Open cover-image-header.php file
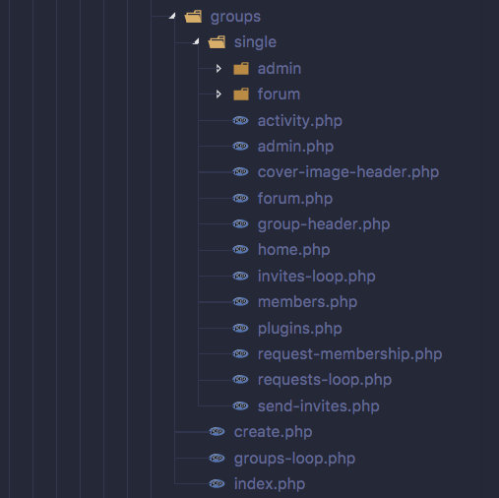The image size is (499, 498). coord(348,172)
